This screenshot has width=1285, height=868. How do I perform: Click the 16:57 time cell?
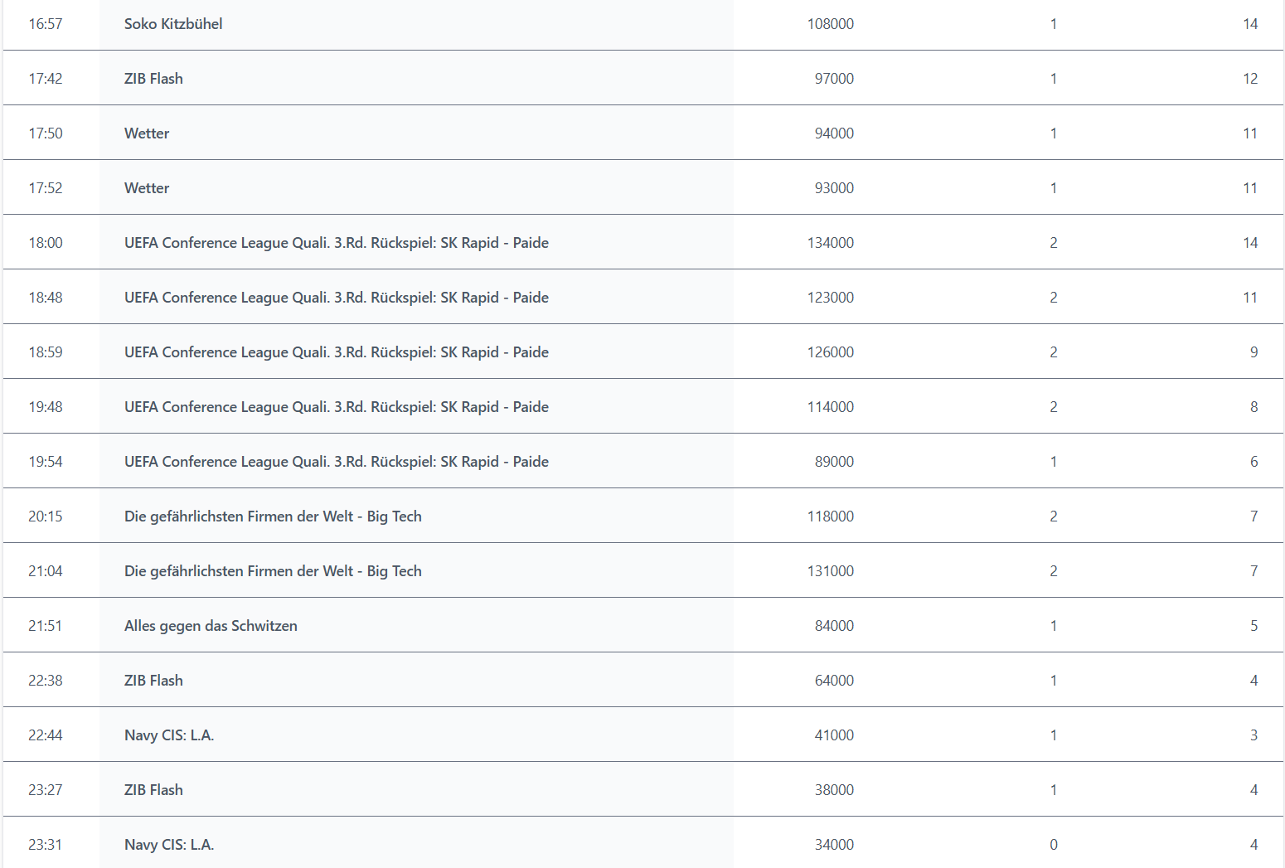(x=46, y=24)
